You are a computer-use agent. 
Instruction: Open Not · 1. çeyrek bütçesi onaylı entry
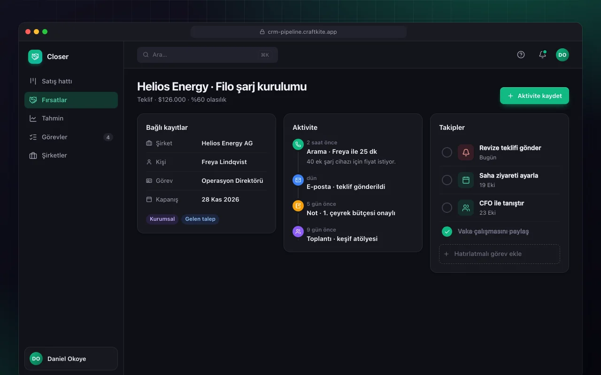351,213
